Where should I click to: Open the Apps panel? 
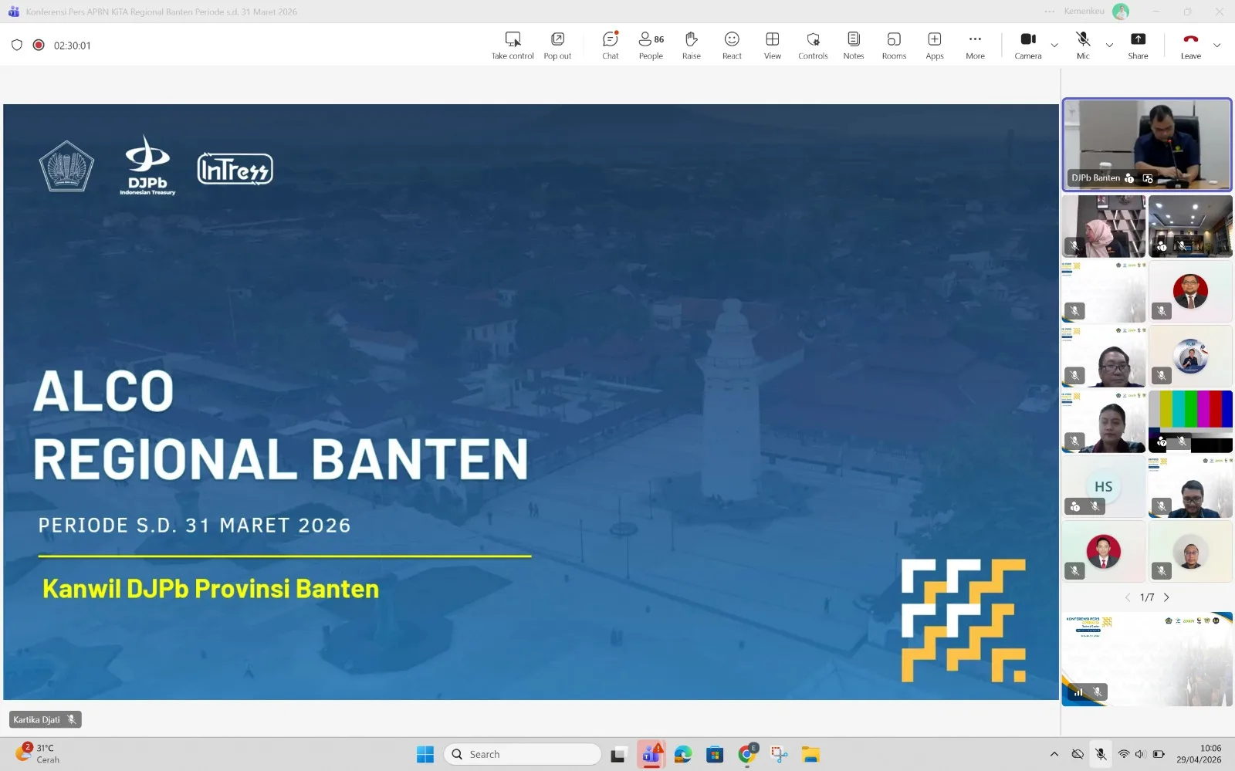click(934, 45)
